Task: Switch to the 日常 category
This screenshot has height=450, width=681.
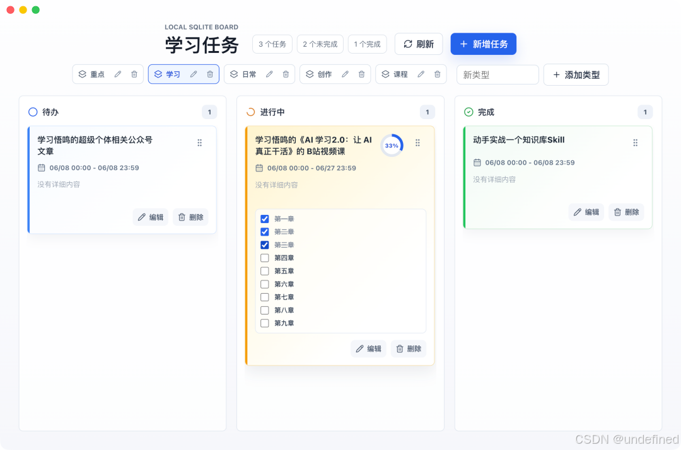Action: [x=243, y=74]
